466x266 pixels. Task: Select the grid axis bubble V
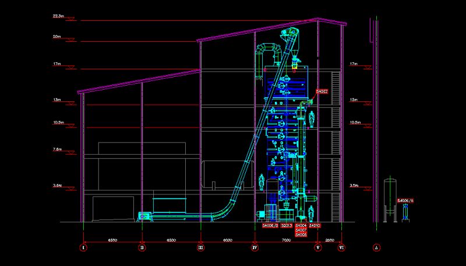coord(317,248)
